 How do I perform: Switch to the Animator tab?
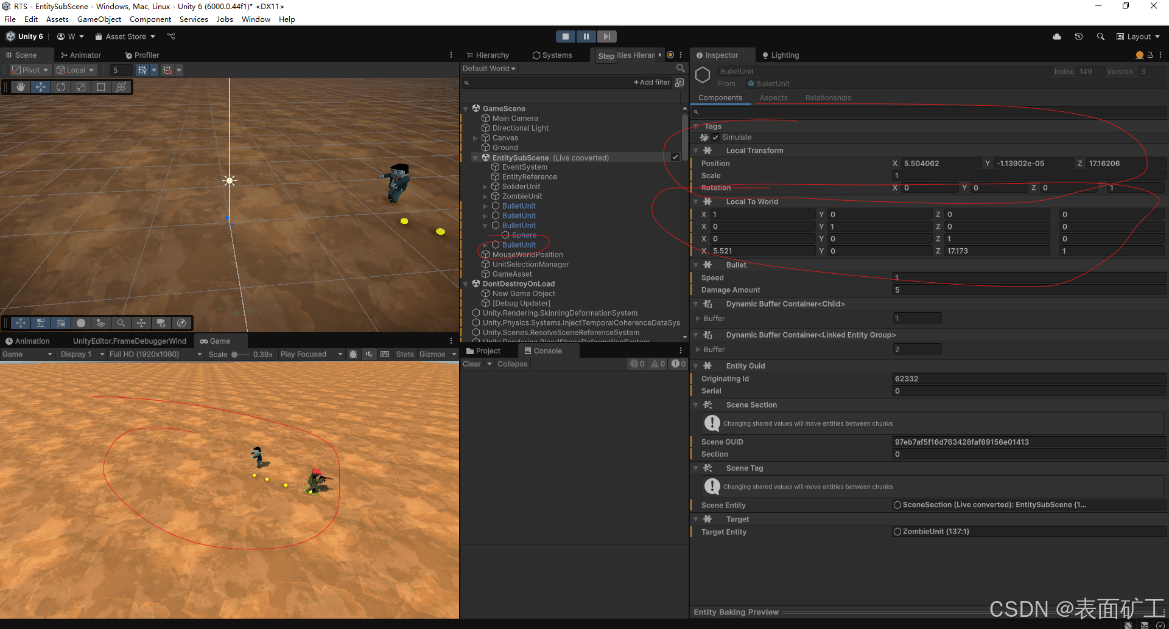point(81,55)
